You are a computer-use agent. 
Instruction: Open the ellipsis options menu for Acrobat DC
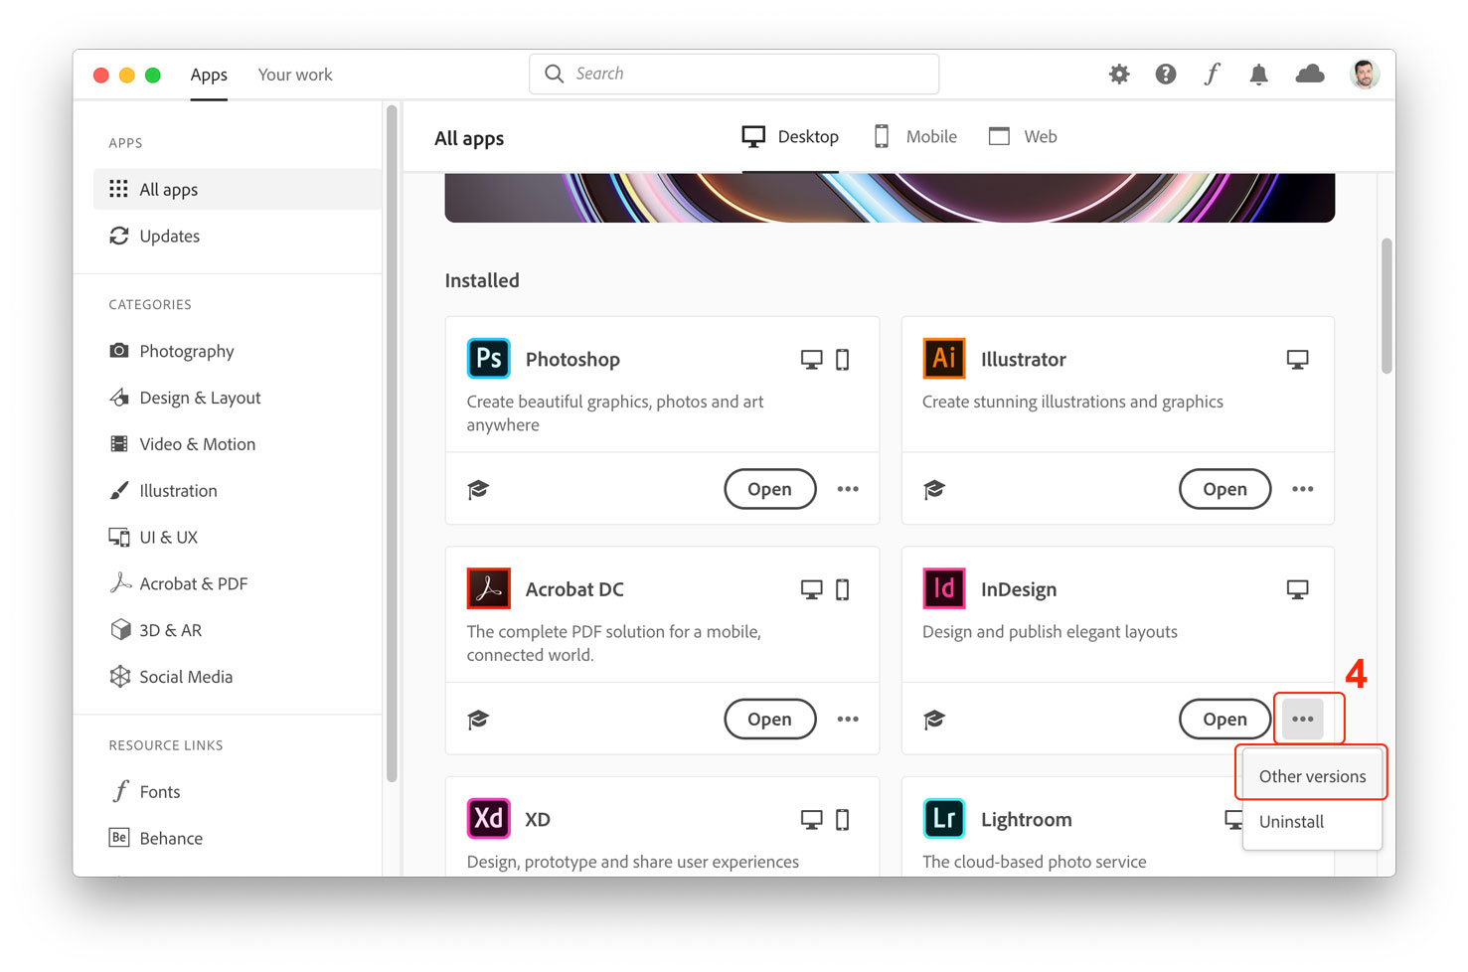(x=848, y=719)
